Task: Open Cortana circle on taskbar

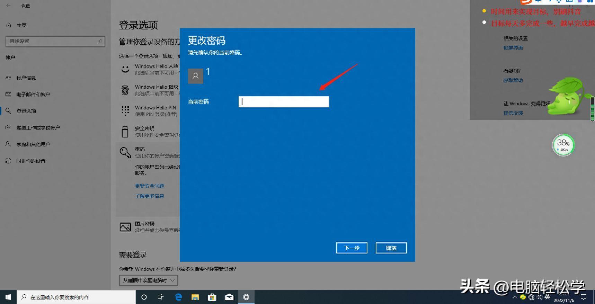Action: [144, 297]
